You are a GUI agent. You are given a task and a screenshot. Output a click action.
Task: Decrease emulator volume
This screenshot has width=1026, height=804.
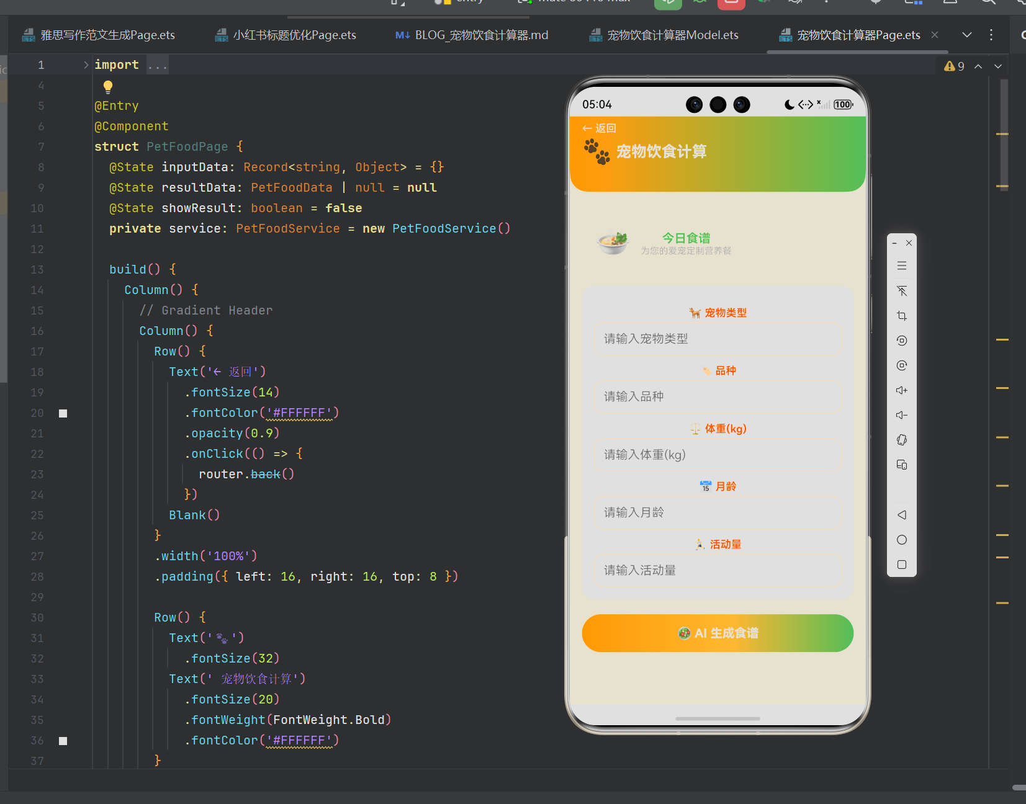coord(902,415)
